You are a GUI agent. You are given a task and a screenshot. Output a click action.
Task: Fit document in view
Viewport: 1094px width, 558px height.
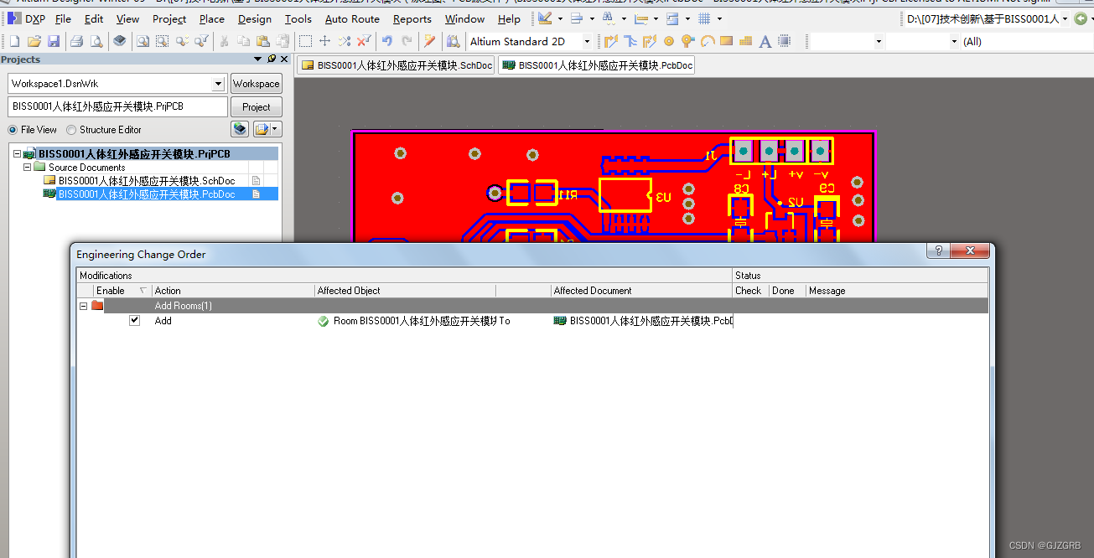click(143, 41)
